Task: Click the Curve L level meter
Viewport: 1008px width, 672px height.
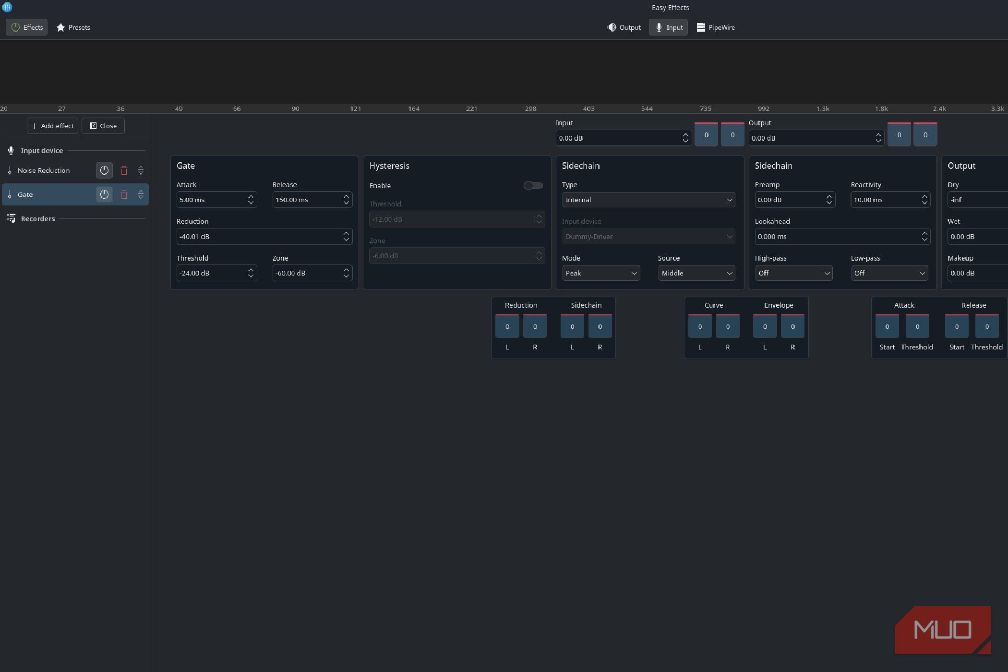Action: [700, 326]
